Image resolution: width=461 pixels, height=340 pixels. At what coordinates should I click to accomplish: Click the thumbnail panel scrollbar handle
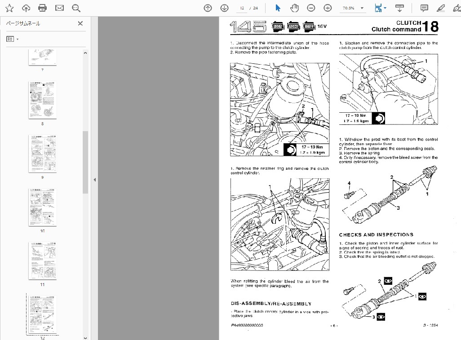[85, 162]
